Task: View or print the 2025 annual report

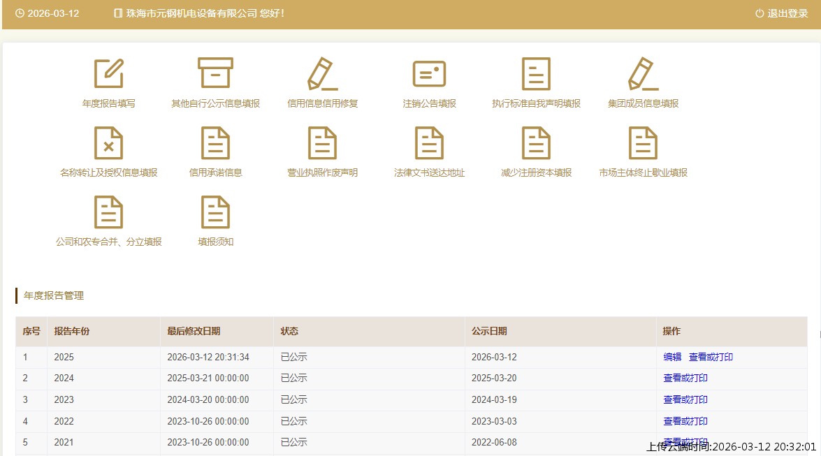Action: pyautogui.click(x=711, y=357)
